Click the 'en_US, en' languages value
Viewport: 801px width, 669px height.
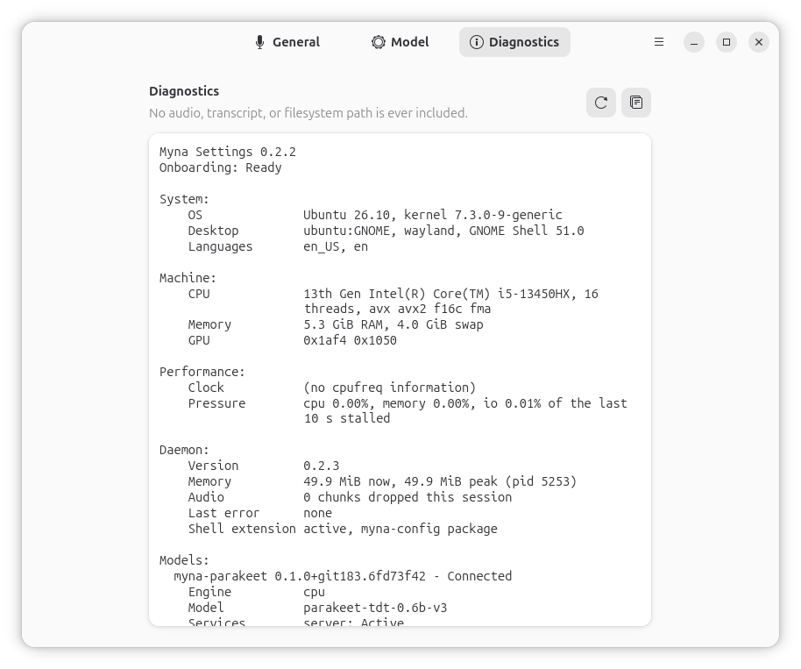coord(336,246)
